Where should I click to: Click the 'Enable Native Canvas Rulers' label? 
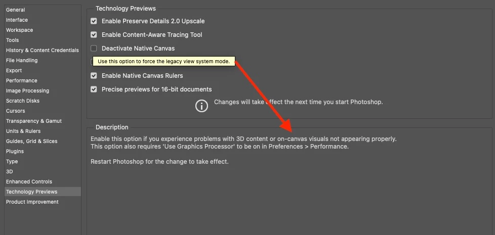[142, 76]
